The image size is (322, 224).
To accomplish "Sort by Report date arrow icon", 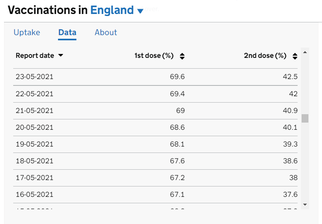I will click(x=60, y=55).
